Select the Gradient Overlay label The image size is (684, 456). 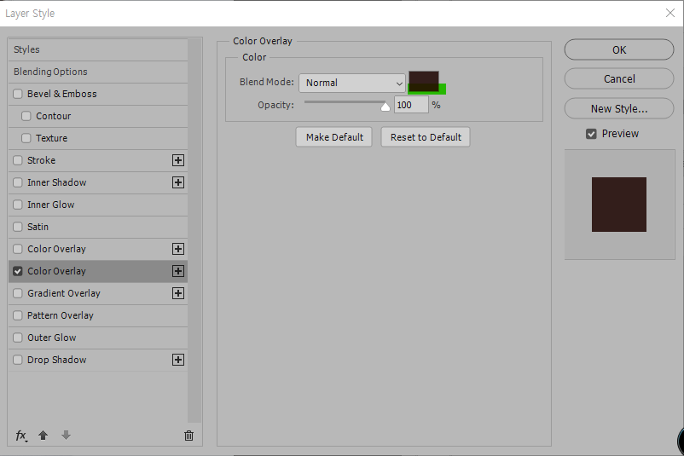click(x=64, y=293)
